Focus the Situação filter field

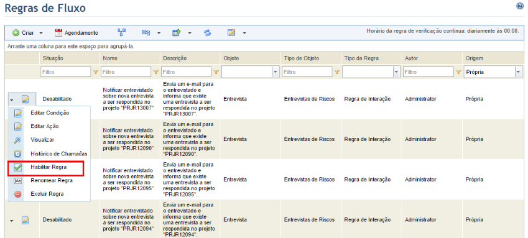pyautogui.click(x=66, y=71)
